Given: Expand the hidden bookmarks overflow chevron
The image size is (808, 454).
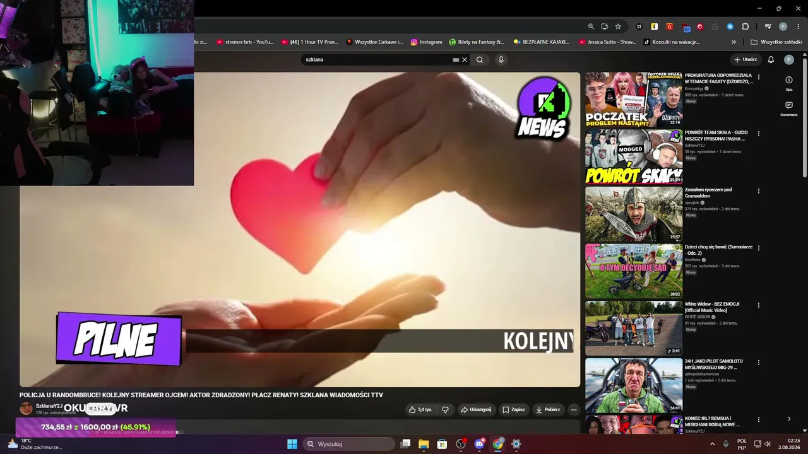Looking at the screenshot, I should (734, 42).
